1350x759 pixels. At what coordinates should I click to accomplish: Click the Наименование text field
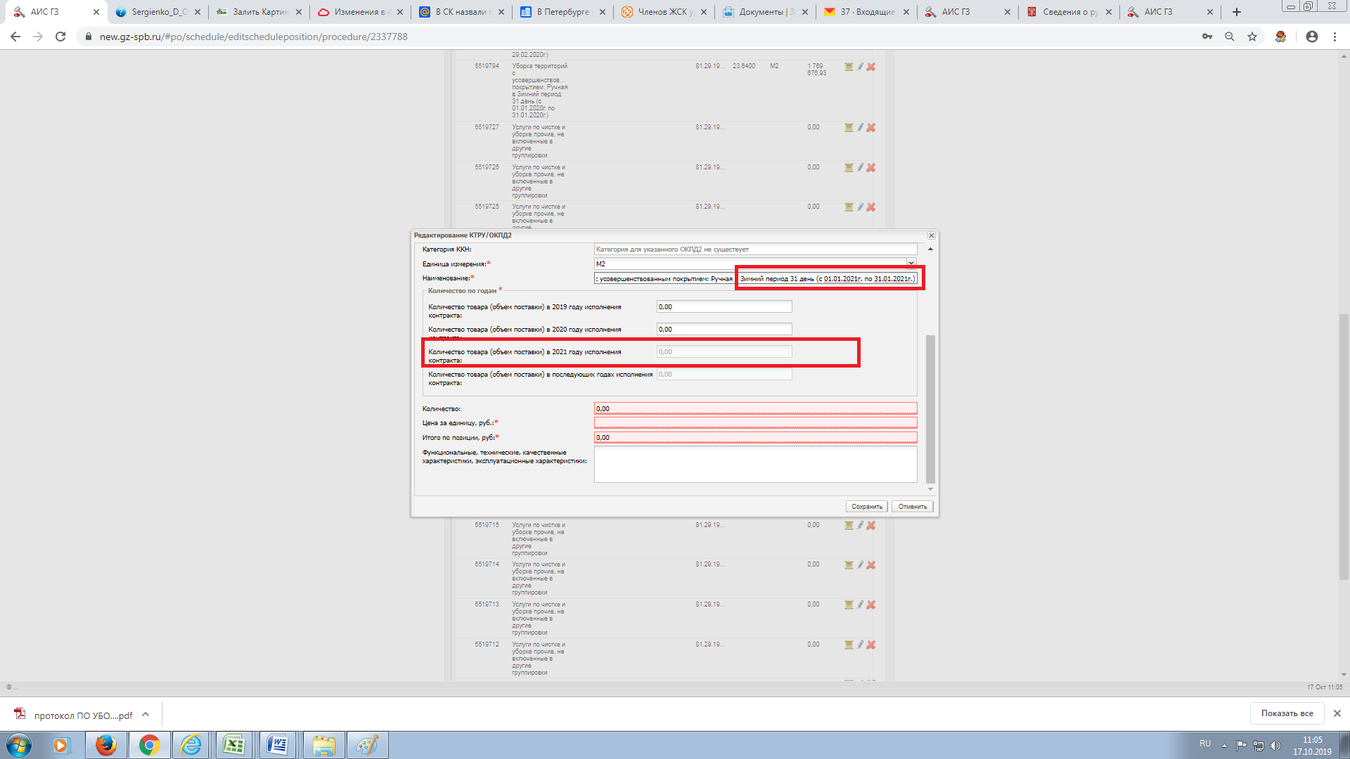(x=755, y=278)
